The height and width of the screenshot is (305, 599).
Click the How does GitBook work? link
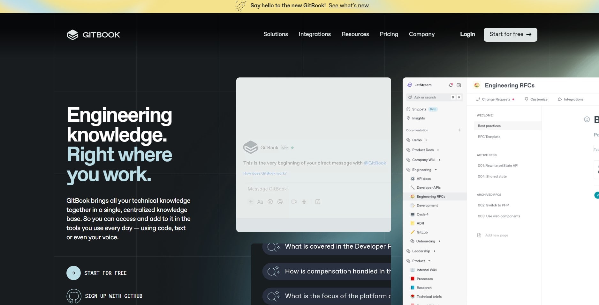[265, 173]
